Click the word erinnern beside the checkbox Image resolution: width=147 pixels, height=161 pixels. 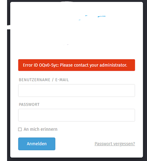pyautogui.click(x=49, y=129)
